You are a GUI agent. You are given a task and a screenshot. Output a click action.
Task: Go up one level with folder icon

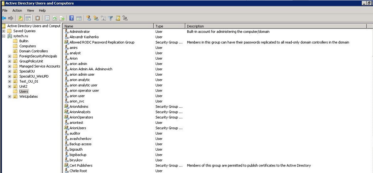point(20,18)
